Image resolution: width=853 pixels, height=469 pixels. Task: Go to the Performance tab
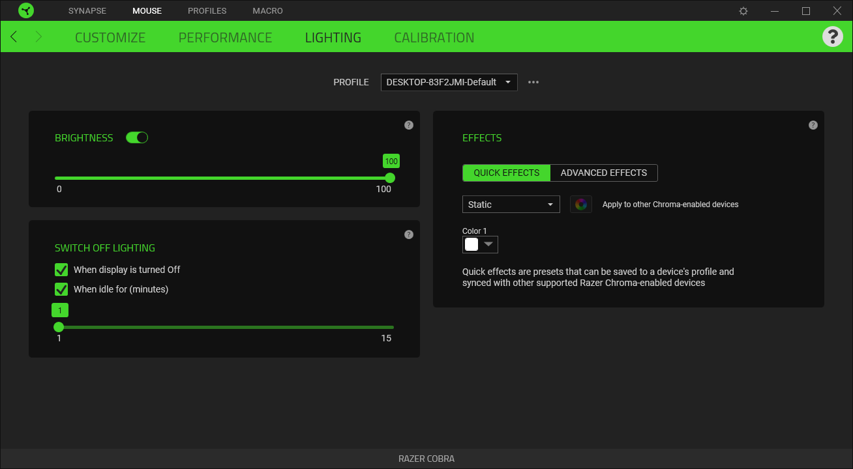tap(225, 38)
